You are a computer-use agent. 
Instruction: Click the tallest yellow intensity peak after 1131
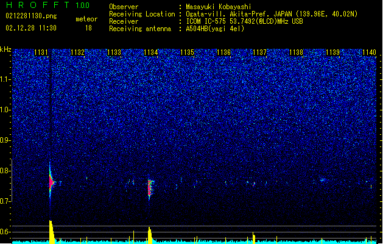(52, 232)
